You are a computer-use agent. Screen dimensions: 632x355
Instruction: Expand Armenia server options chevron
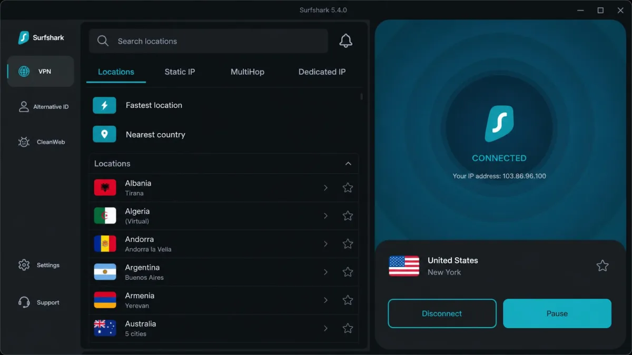[x=325, y=300]
